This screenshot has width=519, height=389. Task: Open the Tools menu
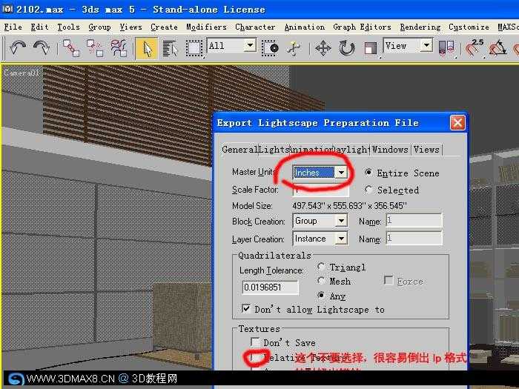(68, 27)
